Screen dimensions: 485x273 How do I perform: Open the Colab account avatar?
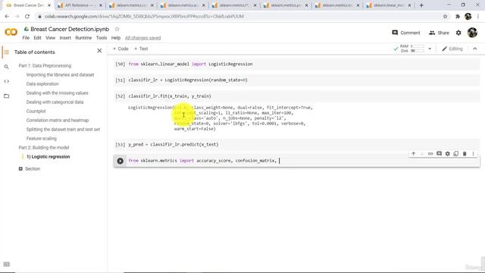(472, 33)
